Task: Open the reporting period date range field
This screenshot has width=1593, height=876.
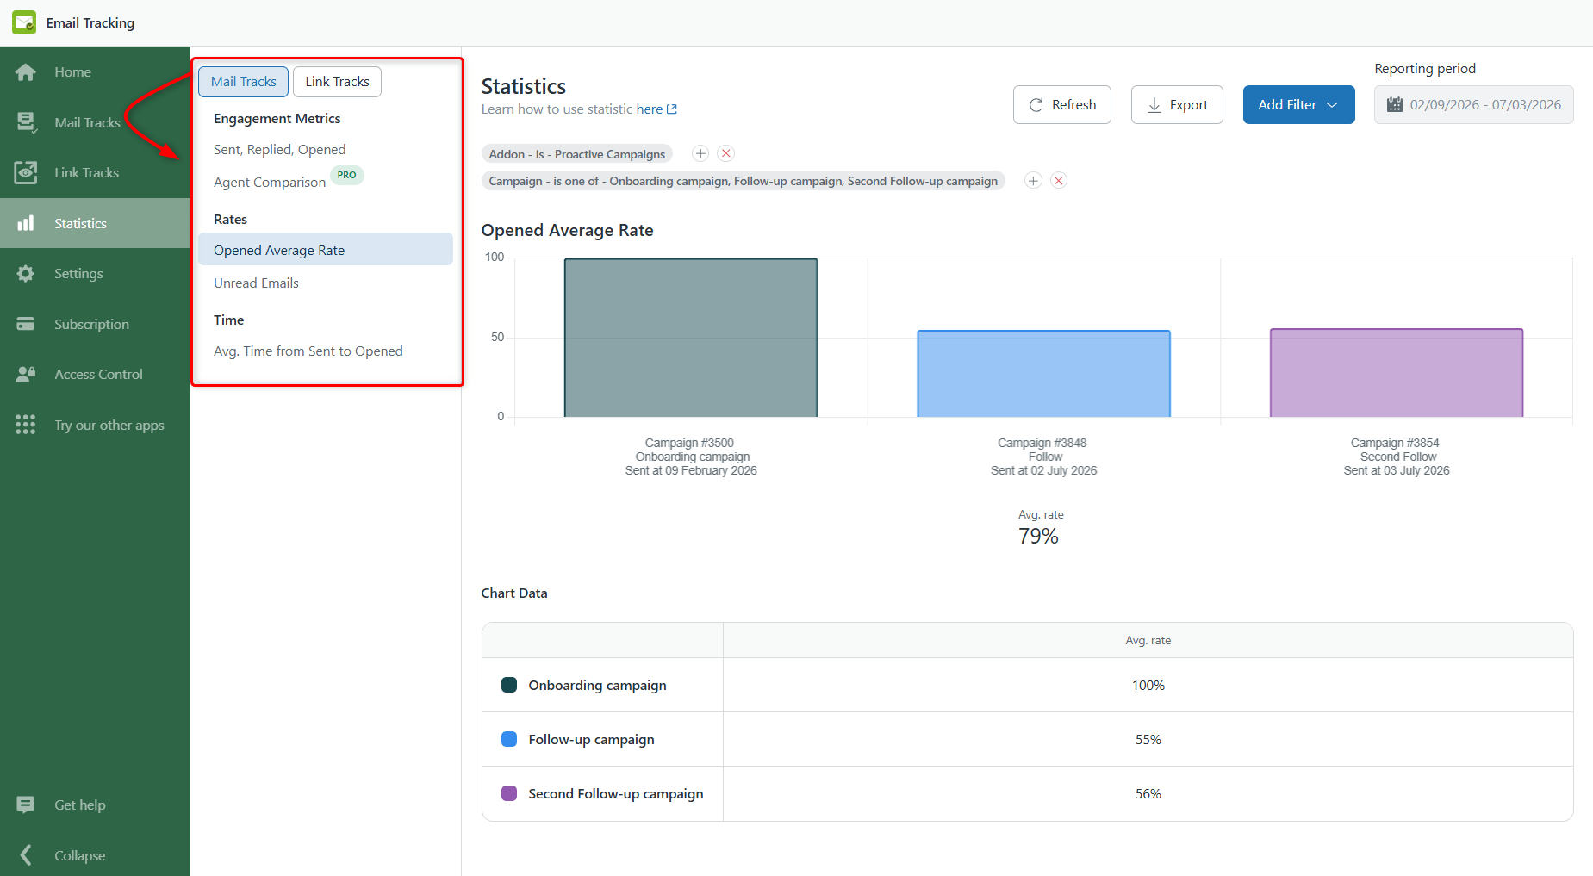Action: tap(1473, 105)
